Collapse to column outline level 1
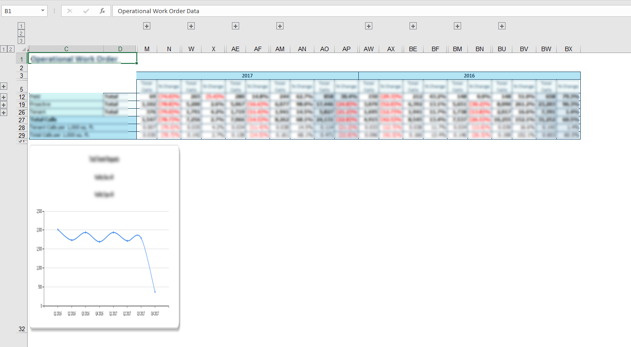 point(21,26)
